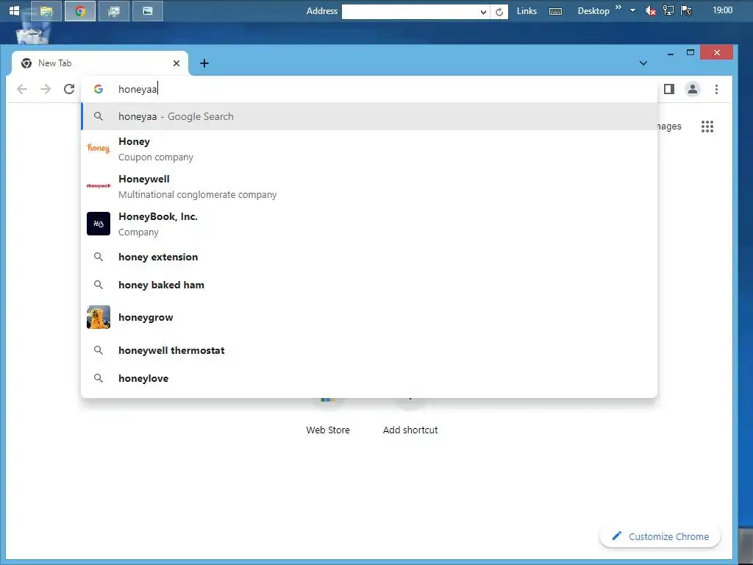Click the Google icon in the omnibox
The image size is (753, 565).
point(99,89)
